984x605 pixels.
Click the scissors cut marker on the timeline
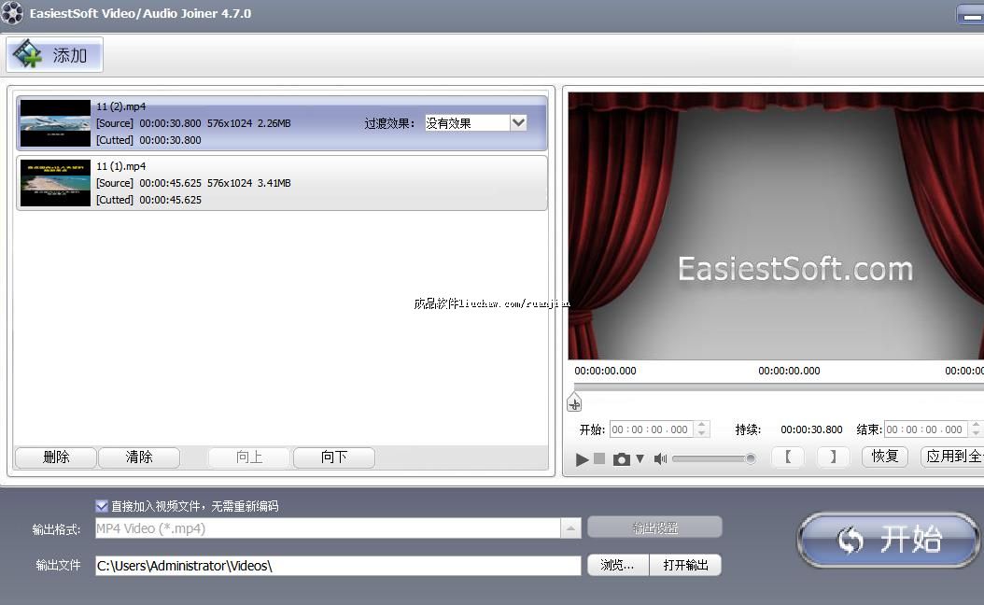pyautogui.click(x=574, y=403)
